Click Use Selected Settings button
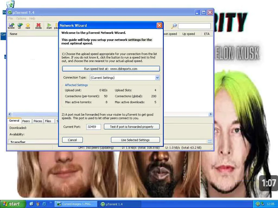The image size is (278, 208). point(135,140)
